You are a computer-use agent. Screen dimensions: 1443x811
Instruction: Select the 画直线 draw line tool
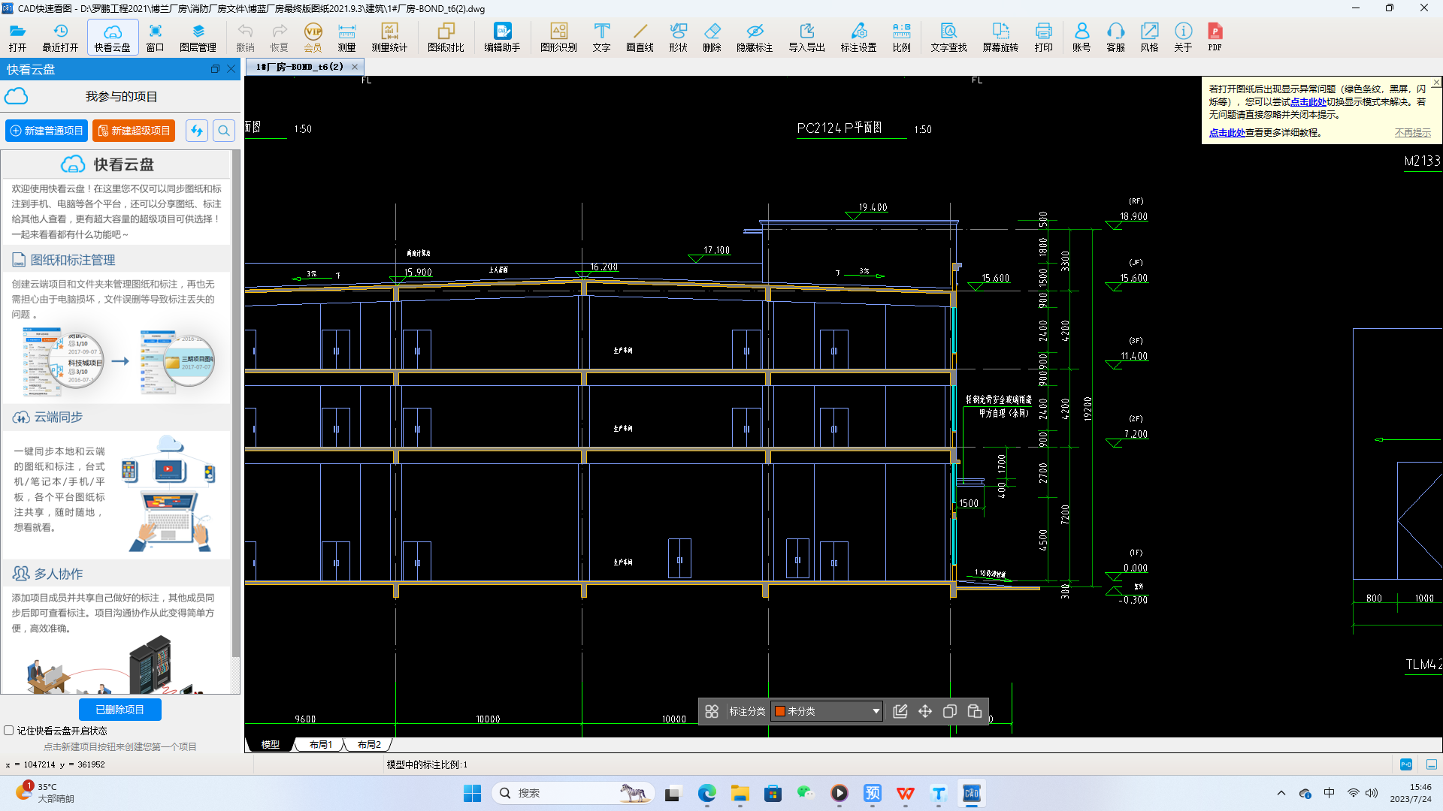pyautogui.click(x=640, y=37)
